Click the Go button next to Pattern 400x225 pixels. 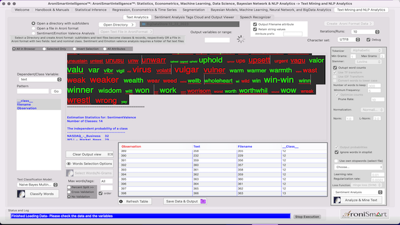click(56, 91)
